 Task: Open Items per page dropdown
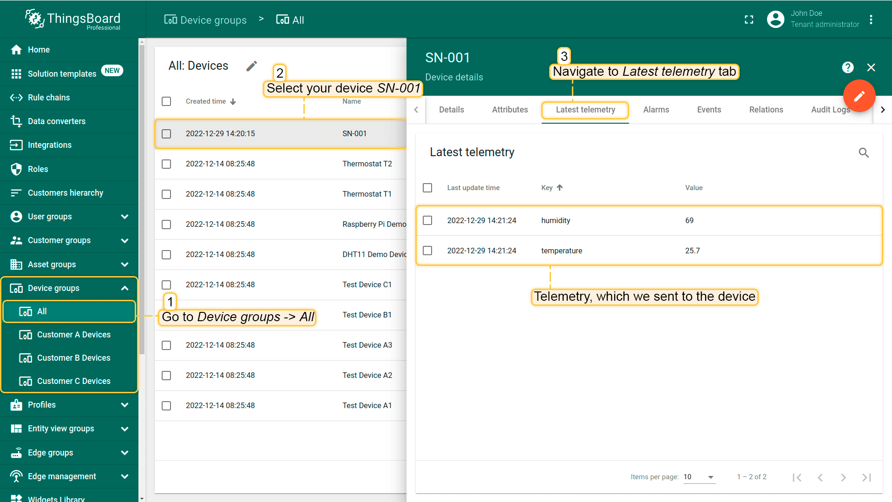699,477
